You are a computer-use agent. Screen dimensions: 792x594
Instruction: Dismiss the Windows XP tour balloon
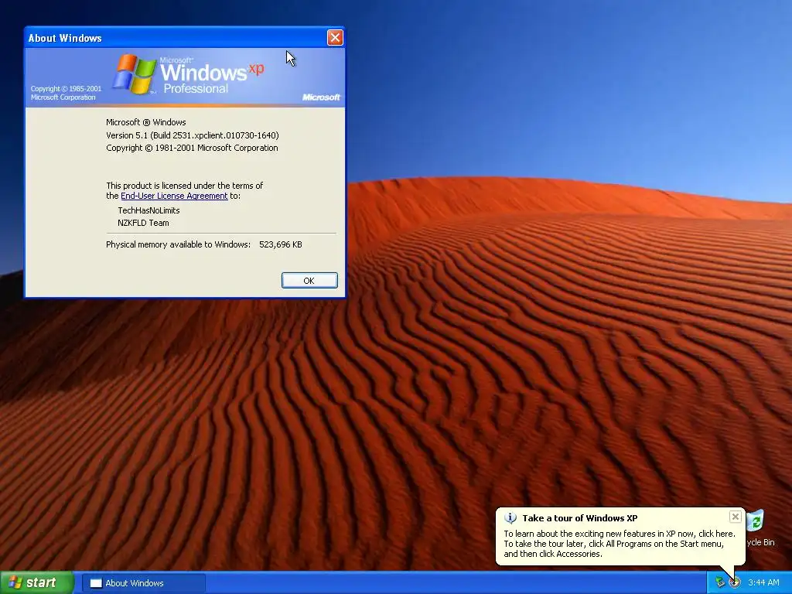coord(735,517)
